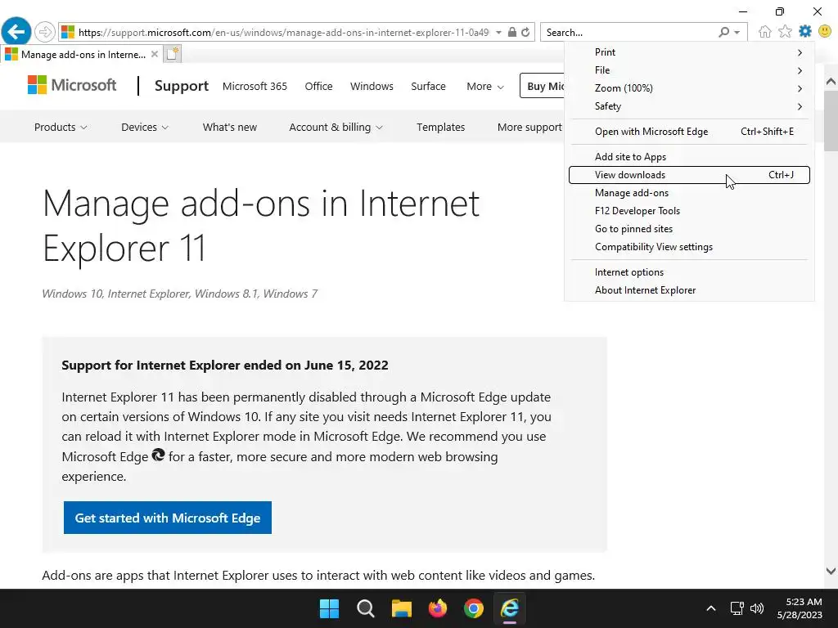Expand the File submenu
Image resolution: width=838 pixels, height=628 pixels.
(x=689, y=70)
